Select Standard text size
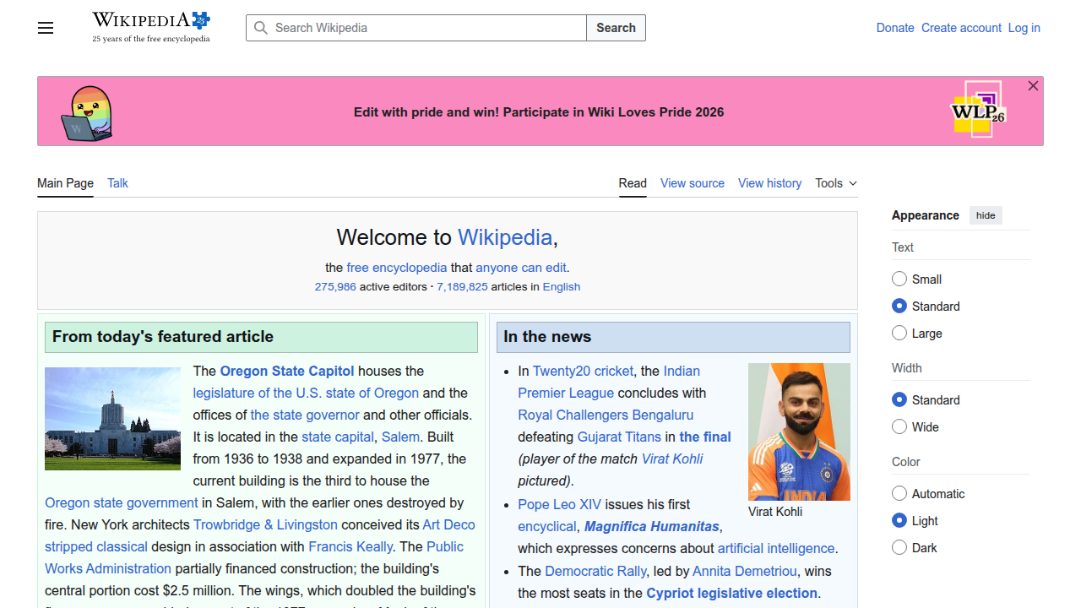The height and width of the screenshot is (608, 1081). [x=899, y=306]
